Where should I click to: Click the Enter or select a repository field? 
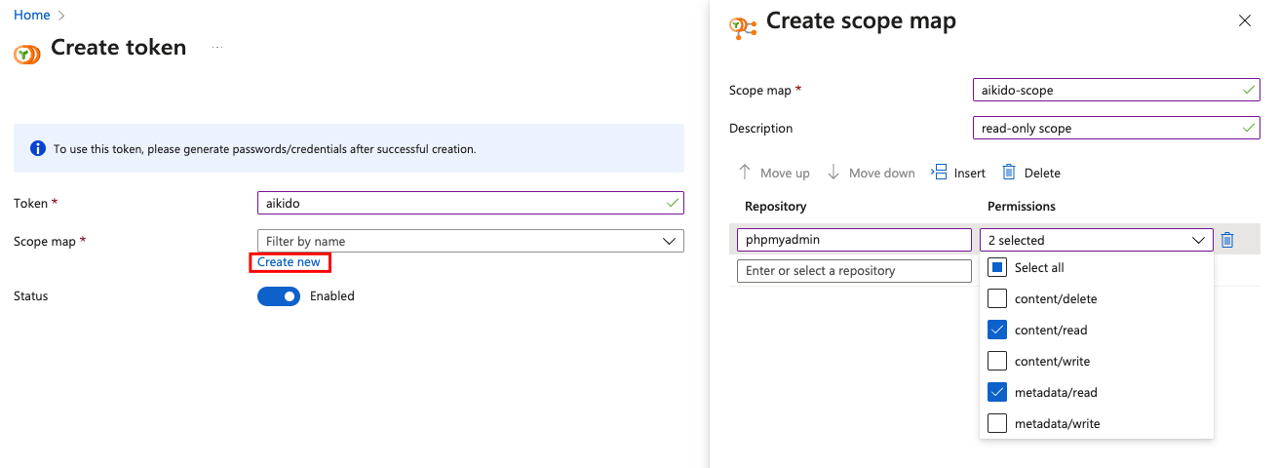[854, 270]
